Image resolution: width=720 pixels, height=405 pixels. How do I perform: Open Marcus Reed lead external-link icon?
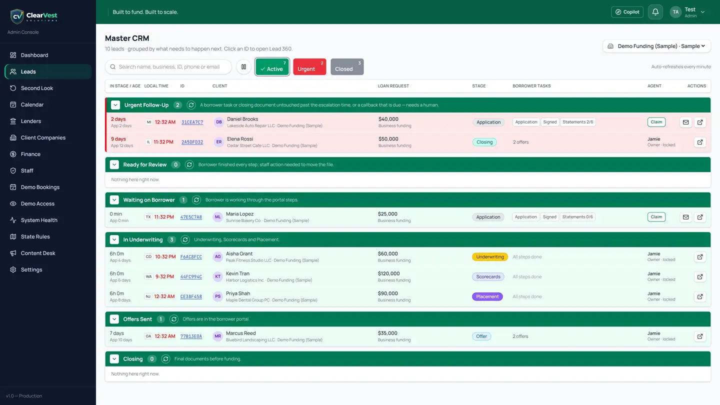(x=700, y=336)
